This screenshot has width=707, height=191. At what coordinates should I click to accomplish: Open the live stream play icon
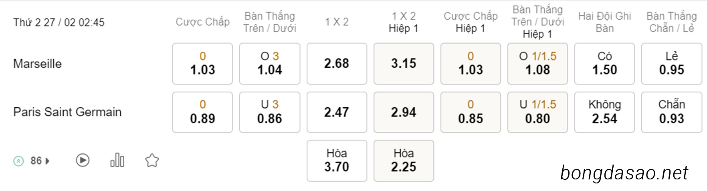click(x=83, y=161)
